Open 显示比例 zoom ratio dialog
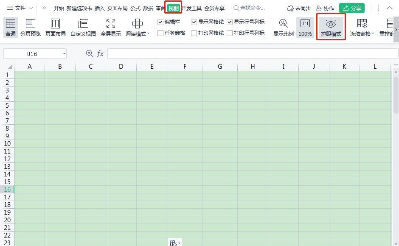Screen dimensions: 399x246 [283, 28]
